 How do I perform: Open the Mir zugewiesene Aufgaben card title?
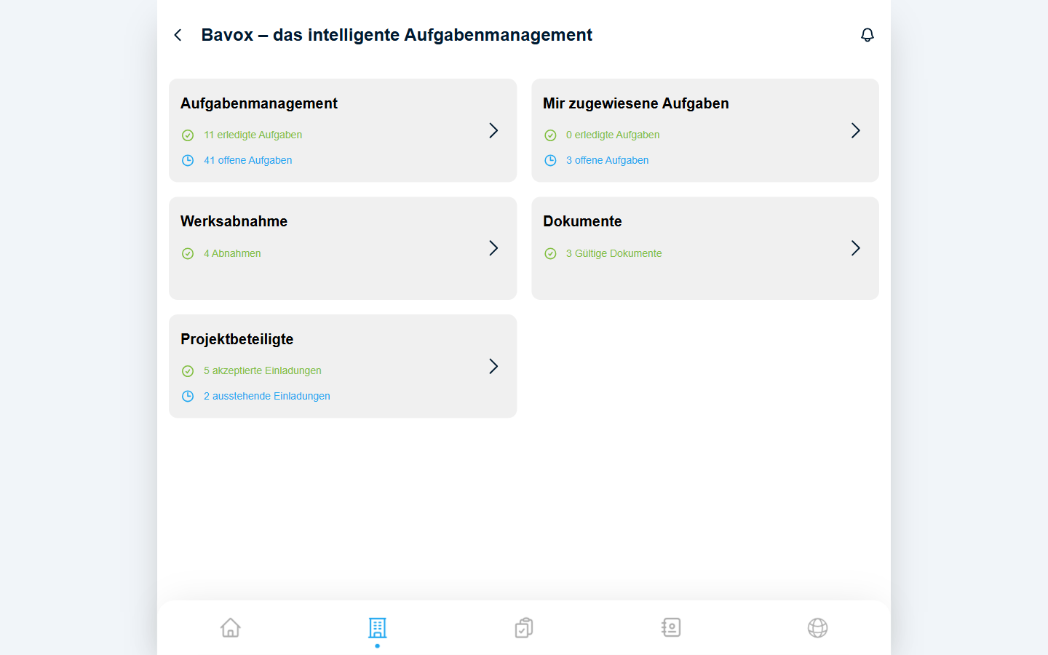tap(636, 103)
